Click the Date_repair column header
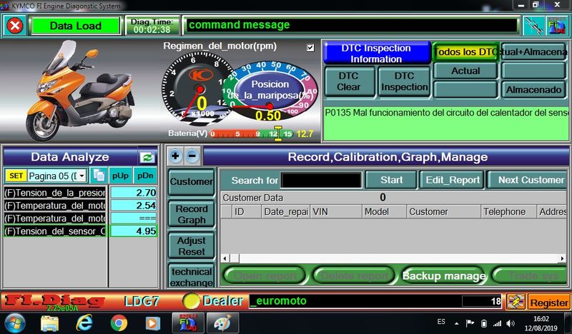 [285, 212]
